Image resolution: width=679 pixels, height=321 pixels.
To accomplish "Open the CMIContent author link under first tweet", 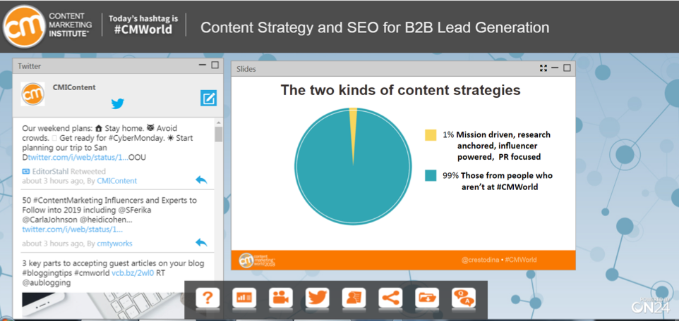I will [117, 181].
